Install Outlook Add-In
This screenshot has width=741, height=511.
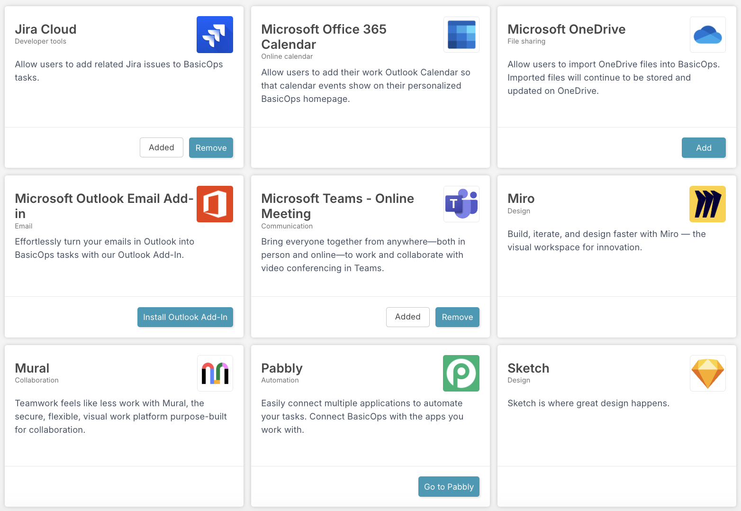tap(185, 317)
